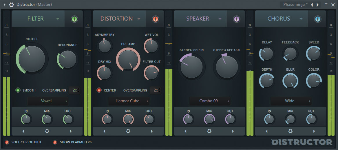Open the Harmor Cube distortion mode selector
338x150 pixels.
pos(129,101)
